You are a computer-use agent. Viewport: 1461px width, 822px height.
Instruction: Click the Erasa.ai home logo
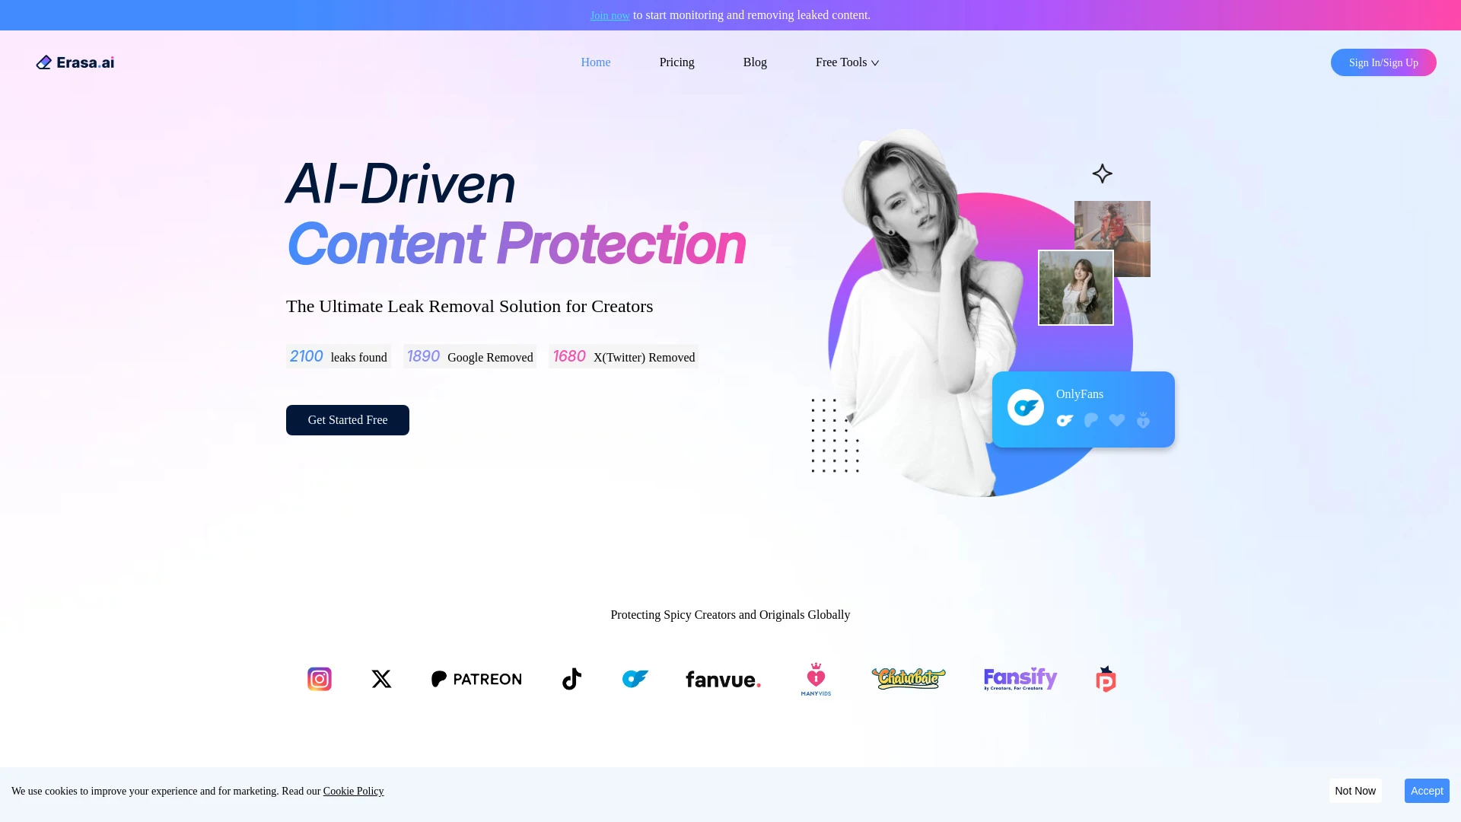coord(75,62)
